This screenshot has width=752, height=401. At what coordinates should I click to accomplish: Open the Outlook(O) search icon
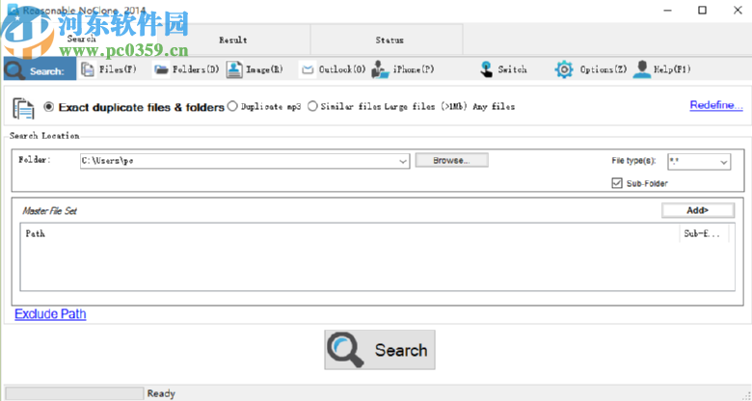coord(308,70)
